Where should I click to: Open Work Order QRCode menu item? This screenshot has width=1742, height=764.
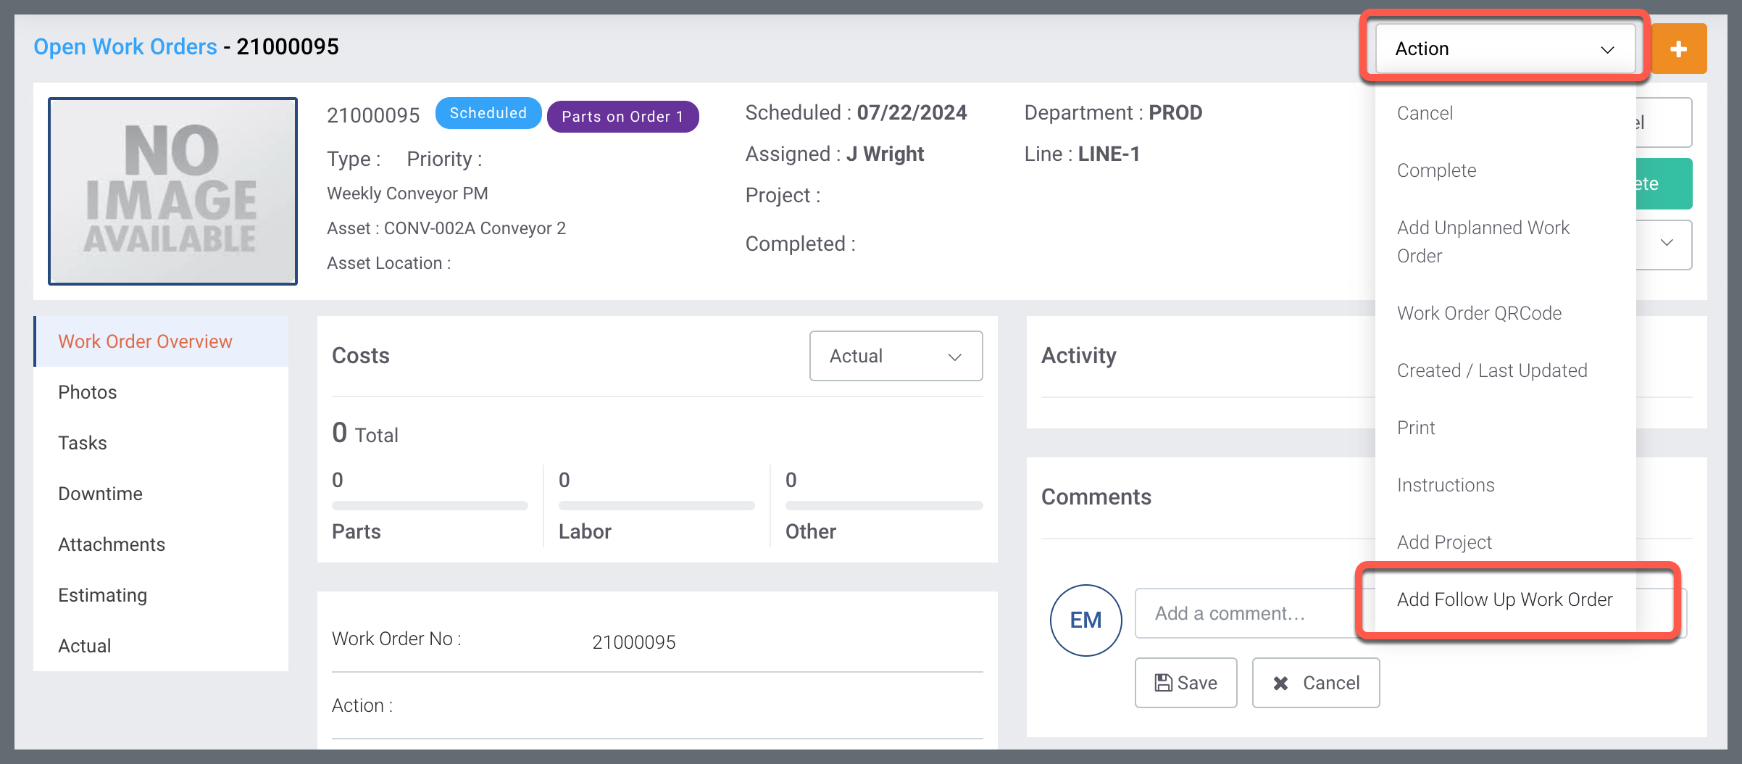pyautogui.click(x=1479, y=313)
